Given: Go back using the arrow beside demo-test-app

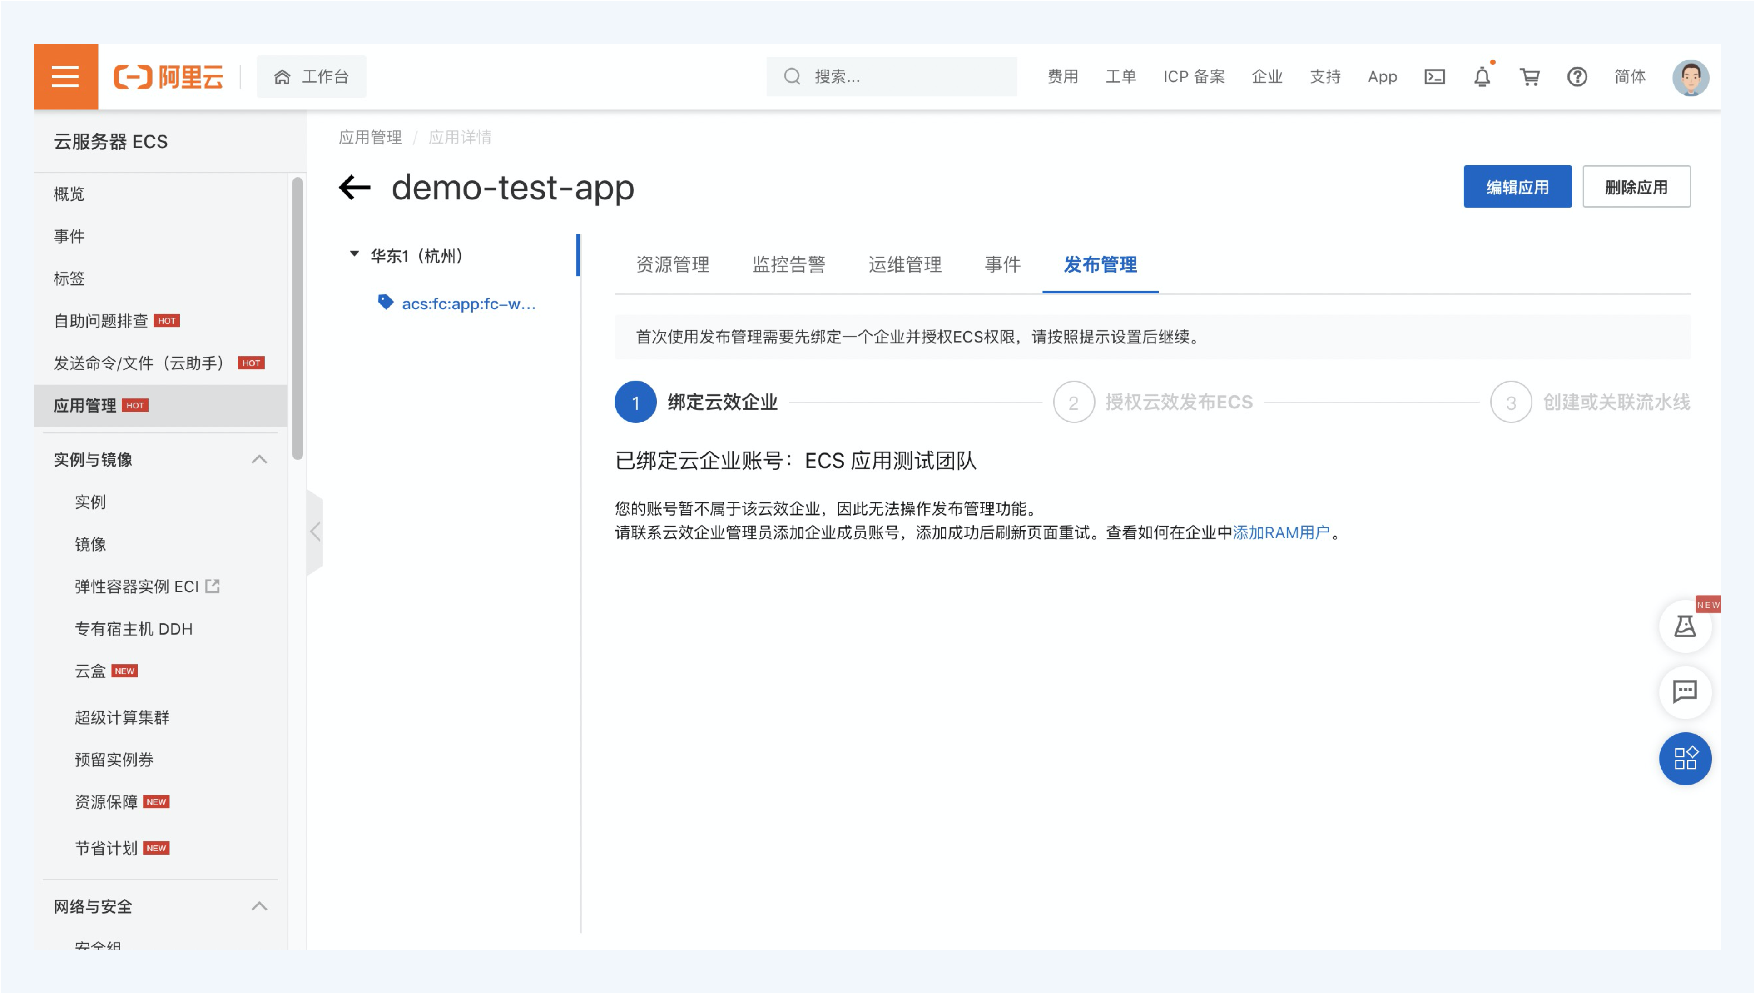Looking at the screenshot, I should point(355,187).
